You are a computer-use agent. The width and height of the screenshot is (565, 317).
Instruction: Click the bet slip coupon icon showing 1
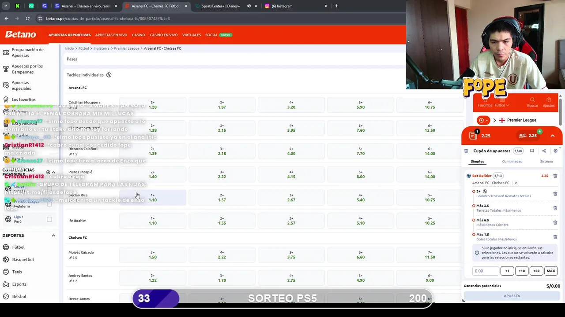[x=474, y=135]
